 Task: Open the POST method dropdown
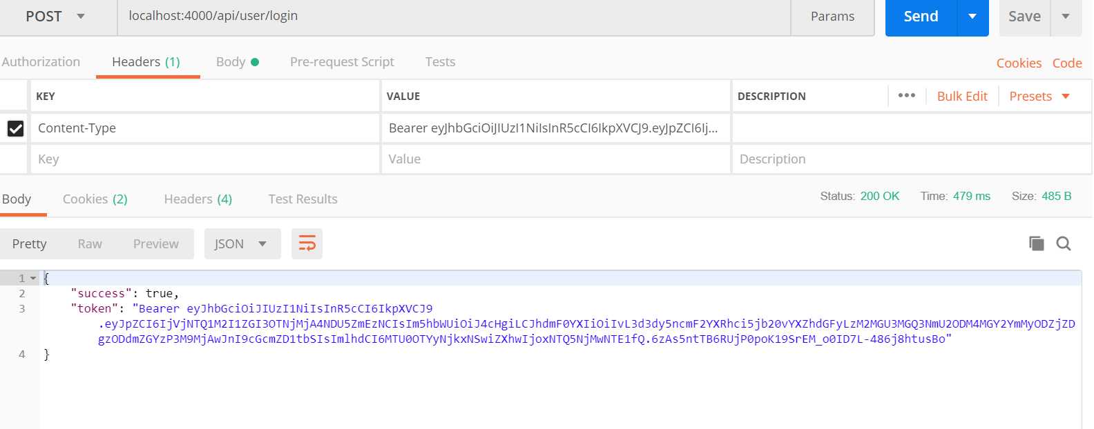point(55,17)
